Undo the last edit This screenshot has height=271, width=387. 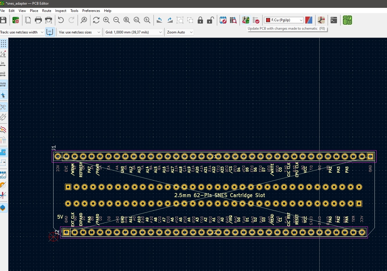pos(61,20)
